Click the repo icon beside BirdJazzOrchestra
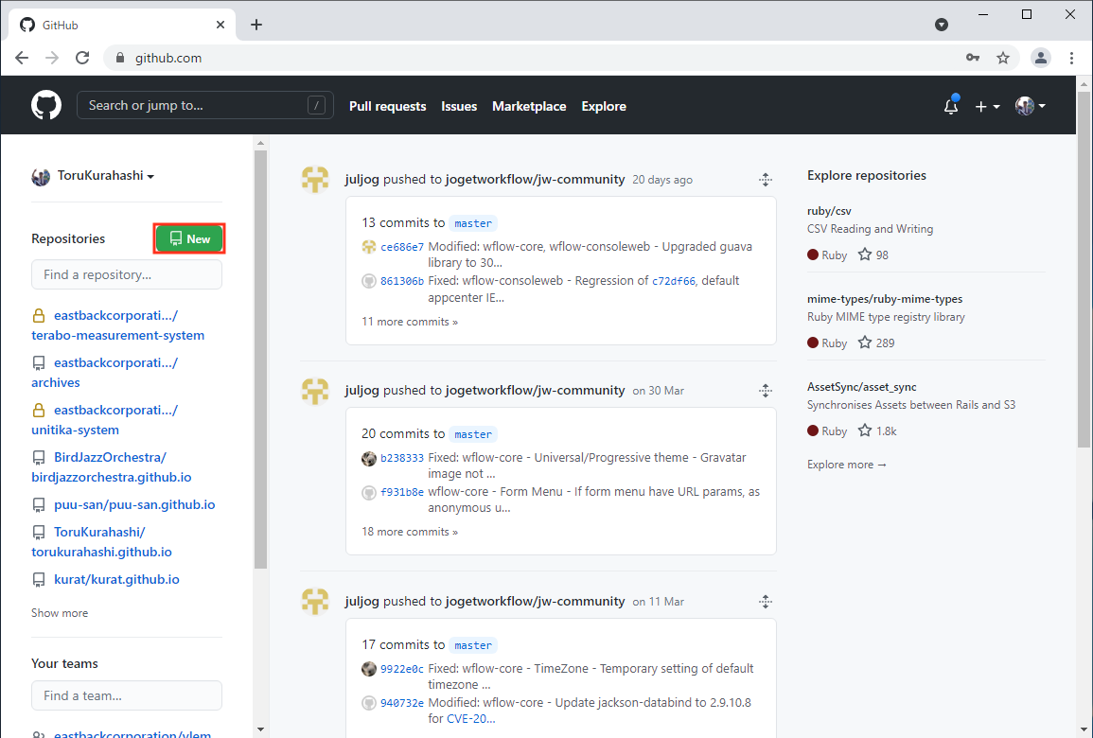 (x=39, y=458)
